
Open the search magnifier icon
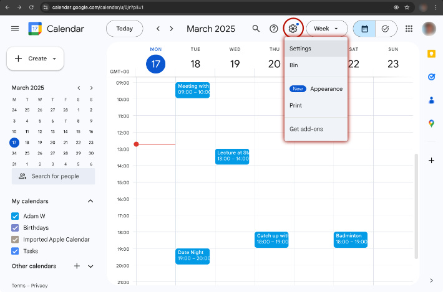tap(256, 29)
